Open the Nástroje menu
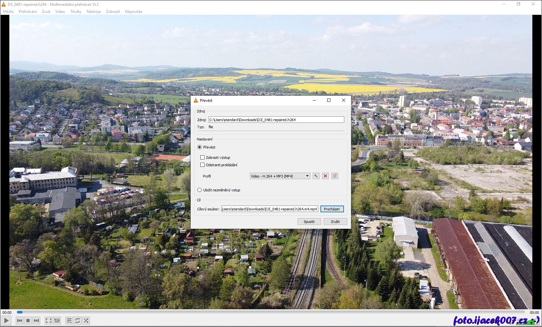This screenshot has width=542, height=327. [x=94, y=12]
